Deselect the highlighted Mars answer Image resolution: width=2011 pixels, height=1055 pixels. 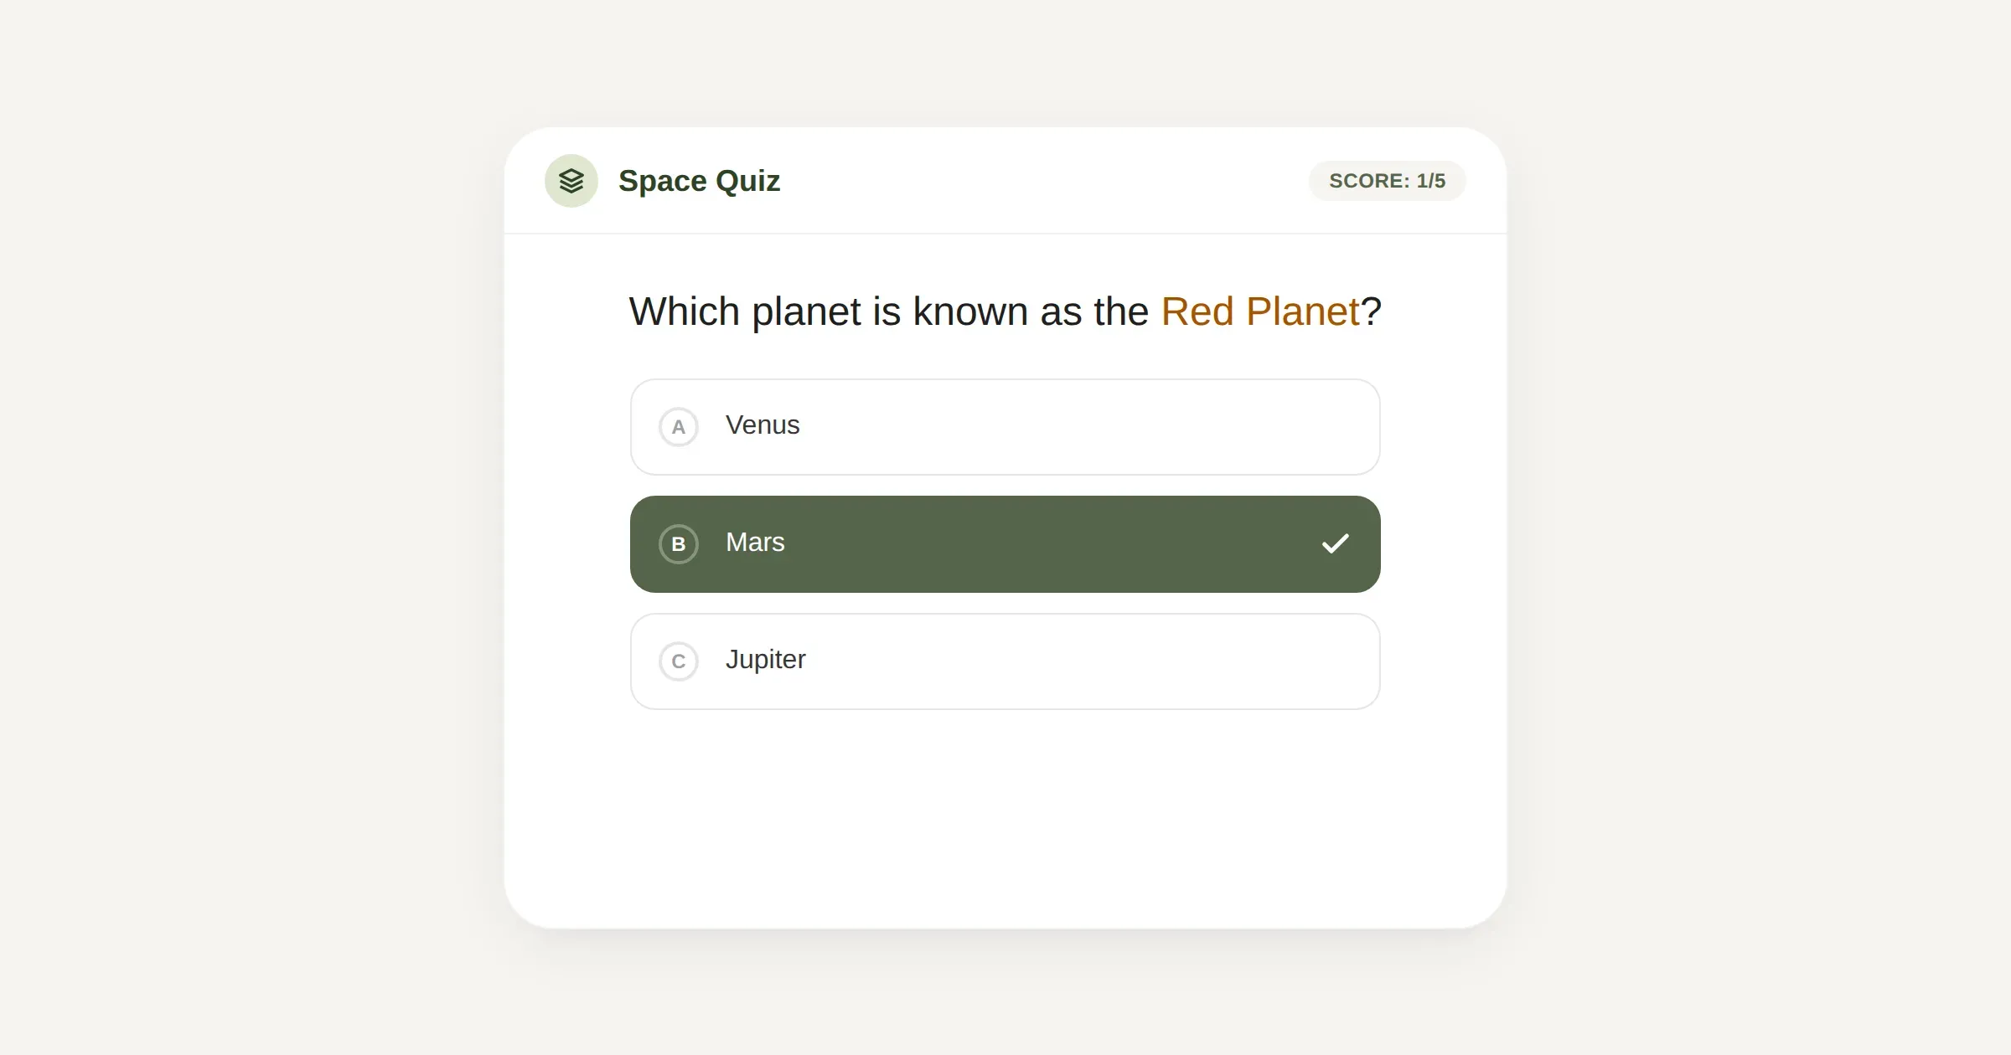click(x=1004, y=543)
